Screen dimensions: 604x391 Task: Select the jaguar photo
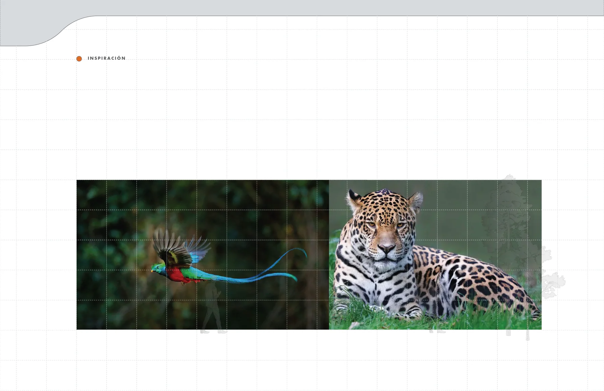435,255
